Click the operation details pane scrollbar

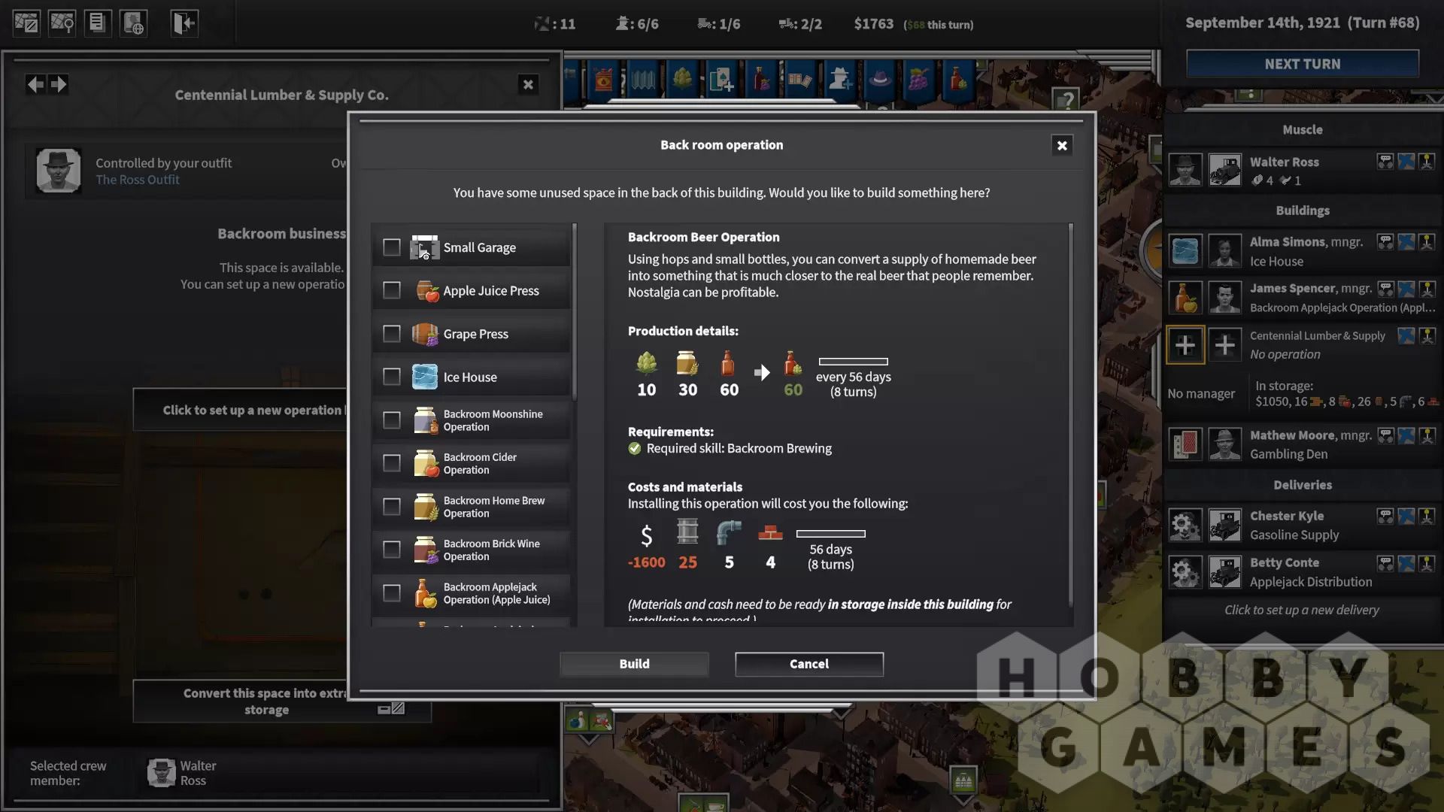[x=1071, y=414]
